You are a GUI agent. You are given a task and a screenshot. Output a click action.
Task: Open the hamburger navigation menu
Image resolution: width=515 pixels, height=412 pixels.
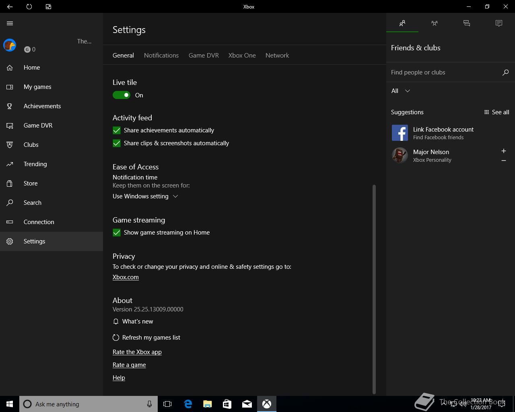(x=10, y=23)
